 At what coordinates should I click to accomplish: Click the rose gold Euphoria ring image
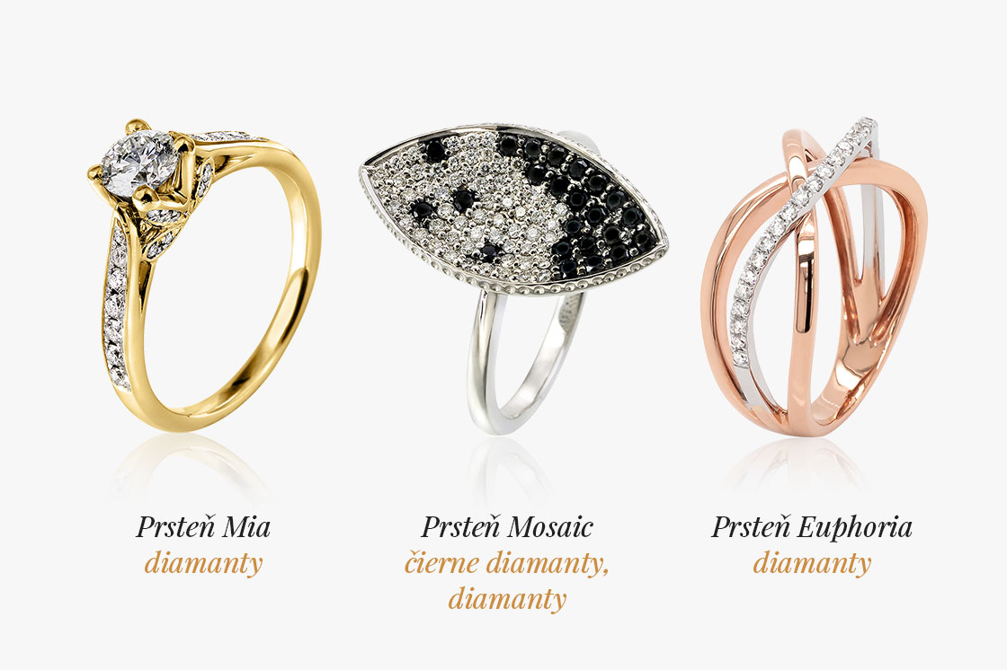point(815,278)
